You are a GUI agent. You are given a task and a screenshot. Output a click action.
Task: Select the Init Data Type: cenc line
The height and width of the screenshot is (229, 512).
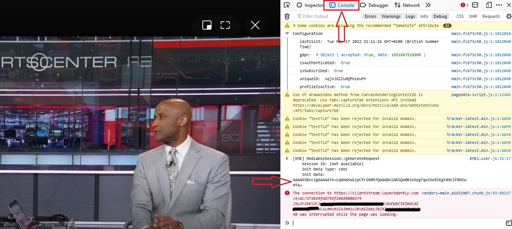[324, 169]
